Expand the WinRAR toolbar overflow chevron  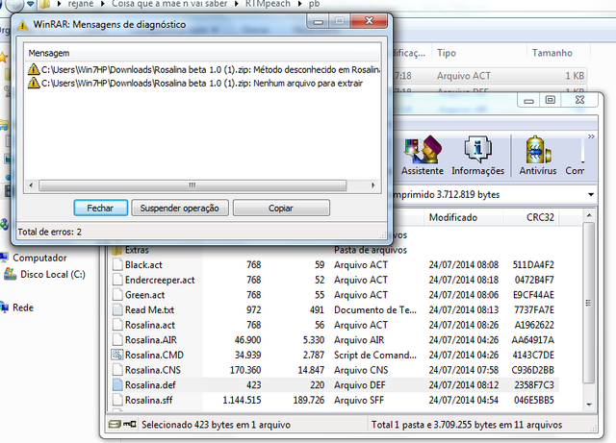591,136
